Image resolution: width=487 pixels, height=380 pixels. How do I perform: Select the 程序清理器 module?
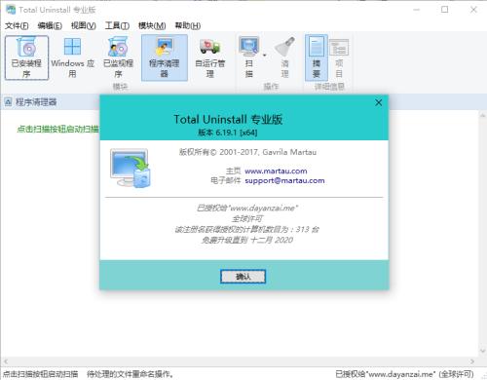pyautogui.click(x=165, y=57)
